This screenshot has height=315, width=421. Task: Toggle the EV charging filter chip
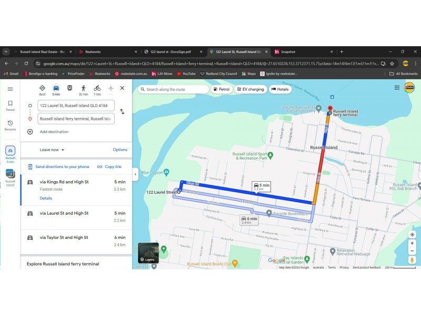(x=250, y=90)
